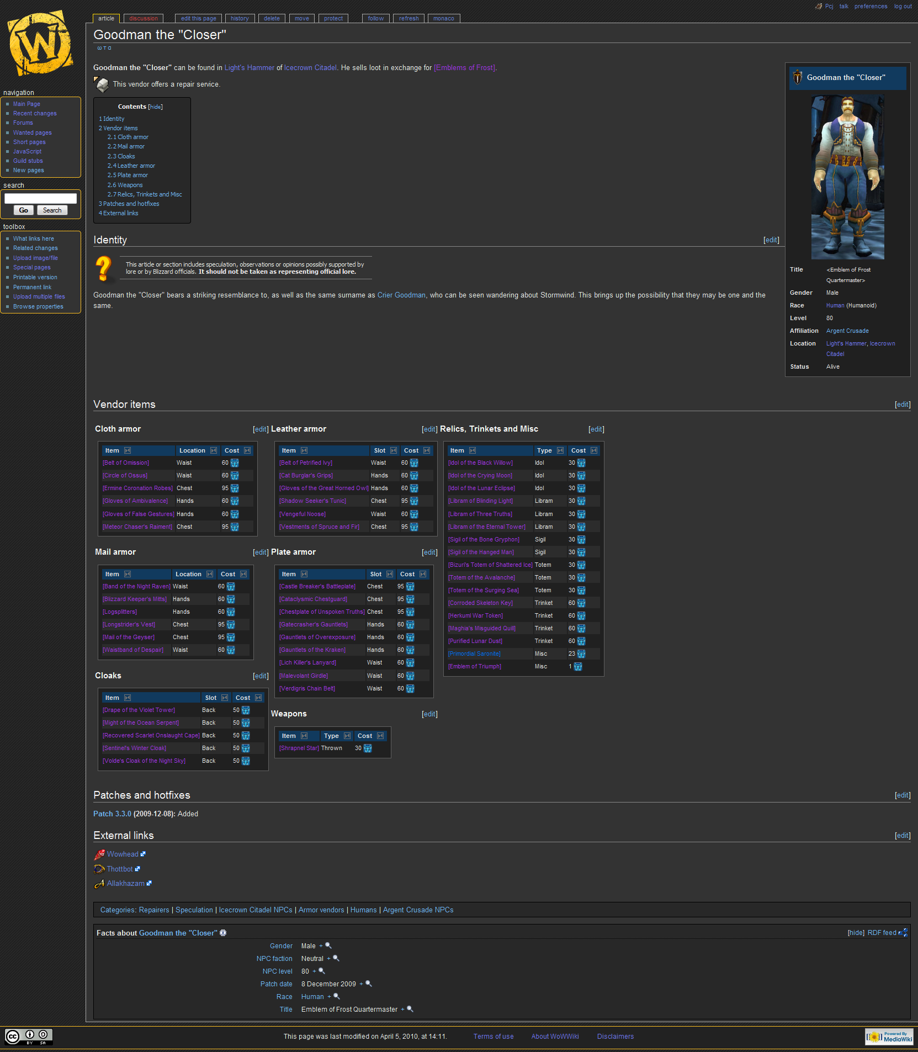
Task: Open the [Drape of the Violet Tower] link
Action: coord(139,710)
